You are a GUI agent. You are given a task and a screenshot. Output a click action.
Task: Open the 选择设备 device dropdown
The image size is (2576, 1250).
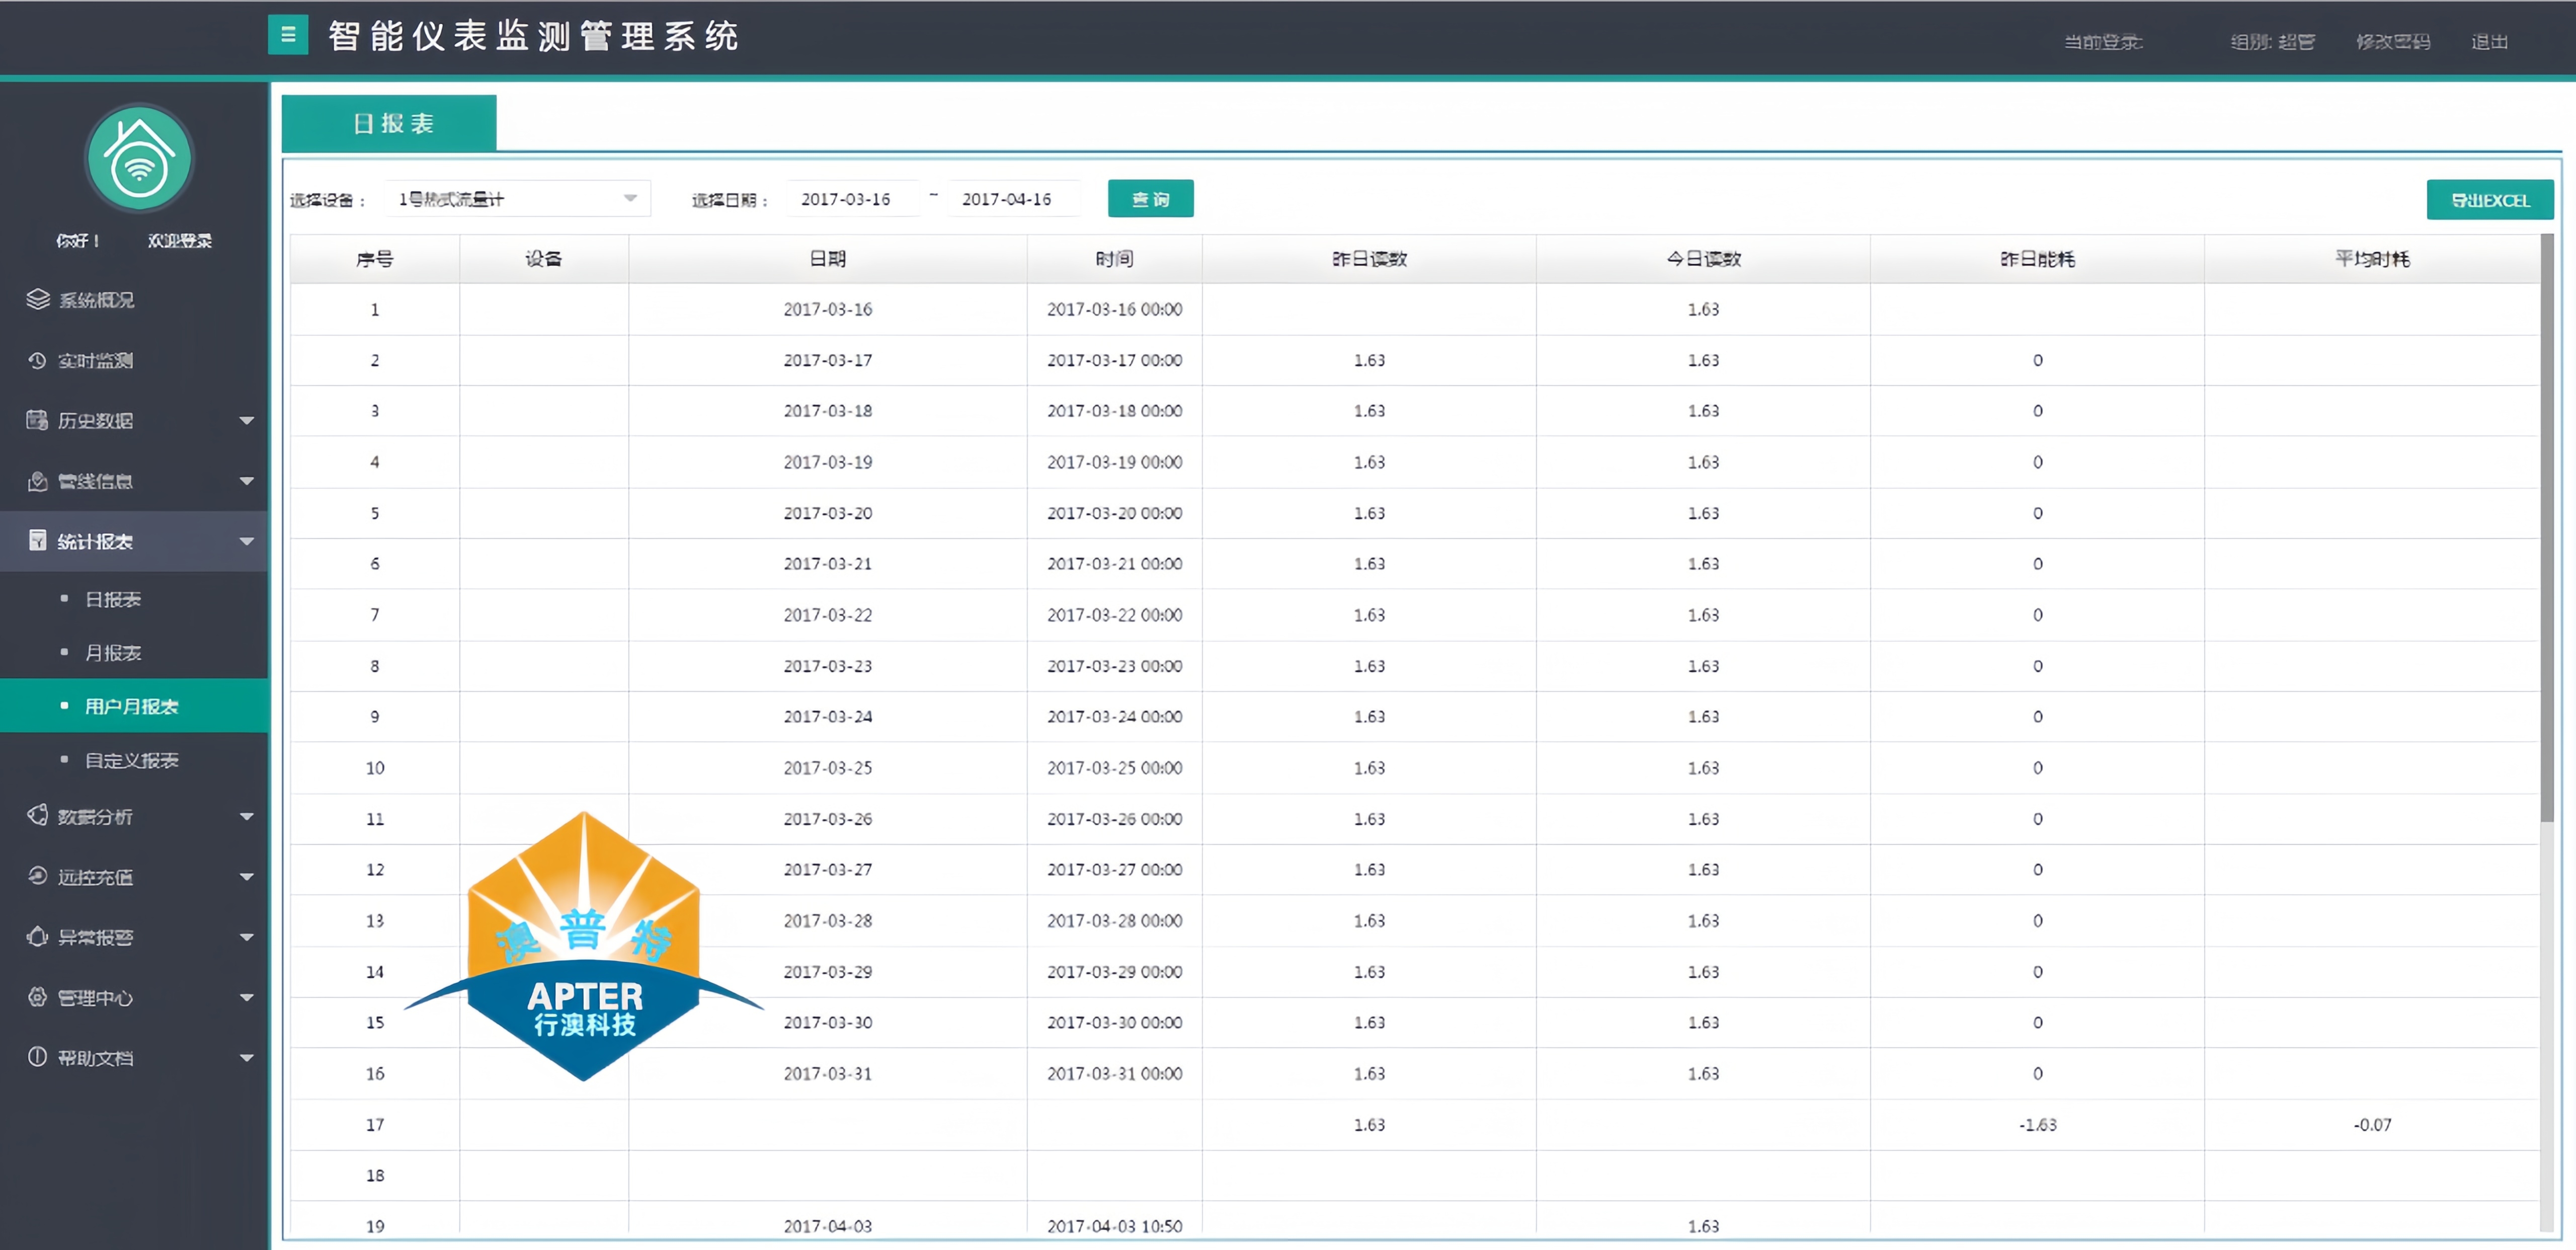tap(518, 199)
